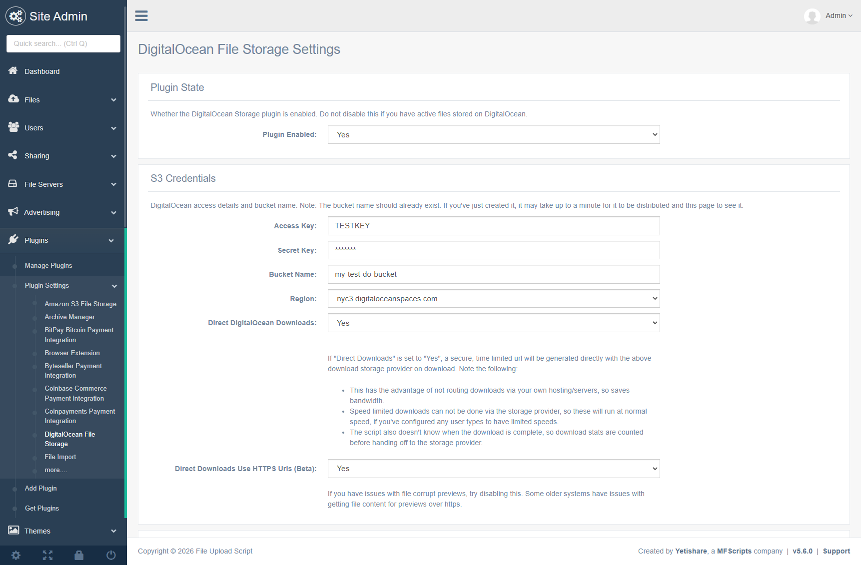Expand the Advertising sidebar menu
This screenshot has height=565, width=861.
point(62,212)
